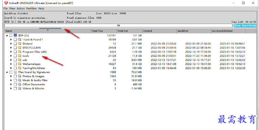Click the WeGameApps folder icon
Viewport: 259px width, 130px height.
coord(20,64)
